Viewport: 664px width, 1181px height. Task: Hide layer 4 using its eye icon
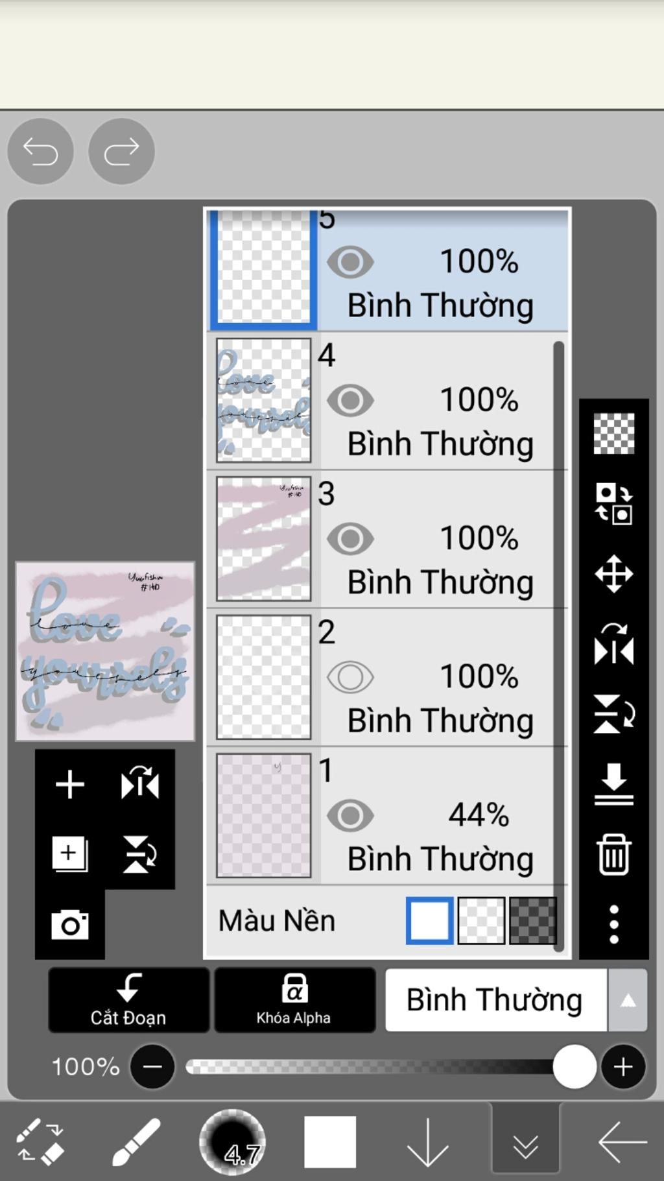pos(350,400)
